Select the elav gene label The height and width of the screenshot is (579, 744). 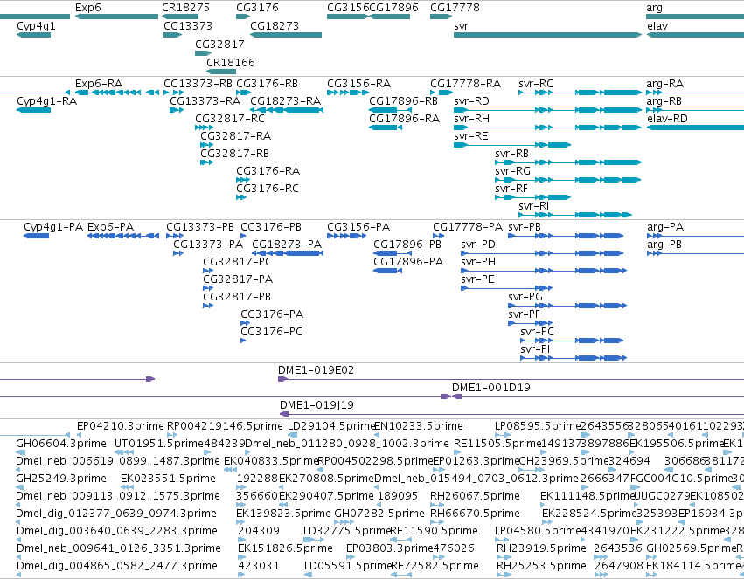657,26
